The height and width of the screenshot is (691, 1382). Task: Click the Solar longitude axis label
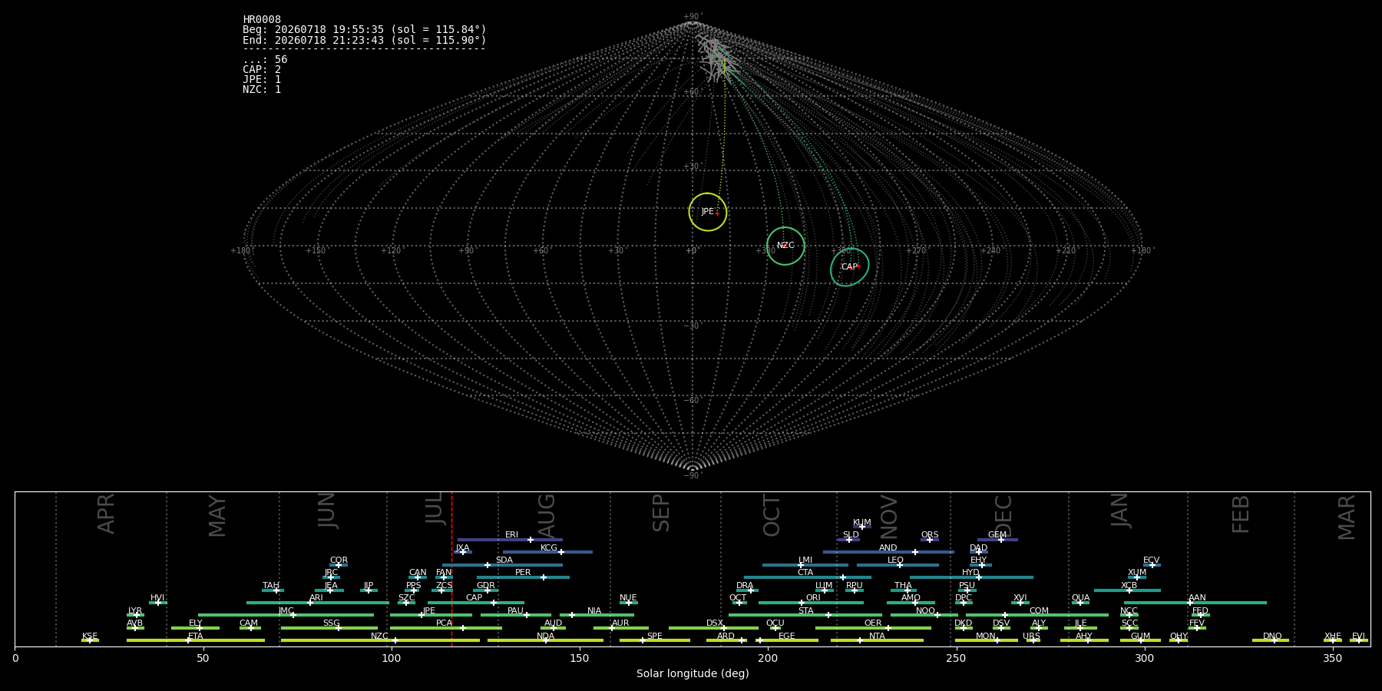(x=693, y=673)
